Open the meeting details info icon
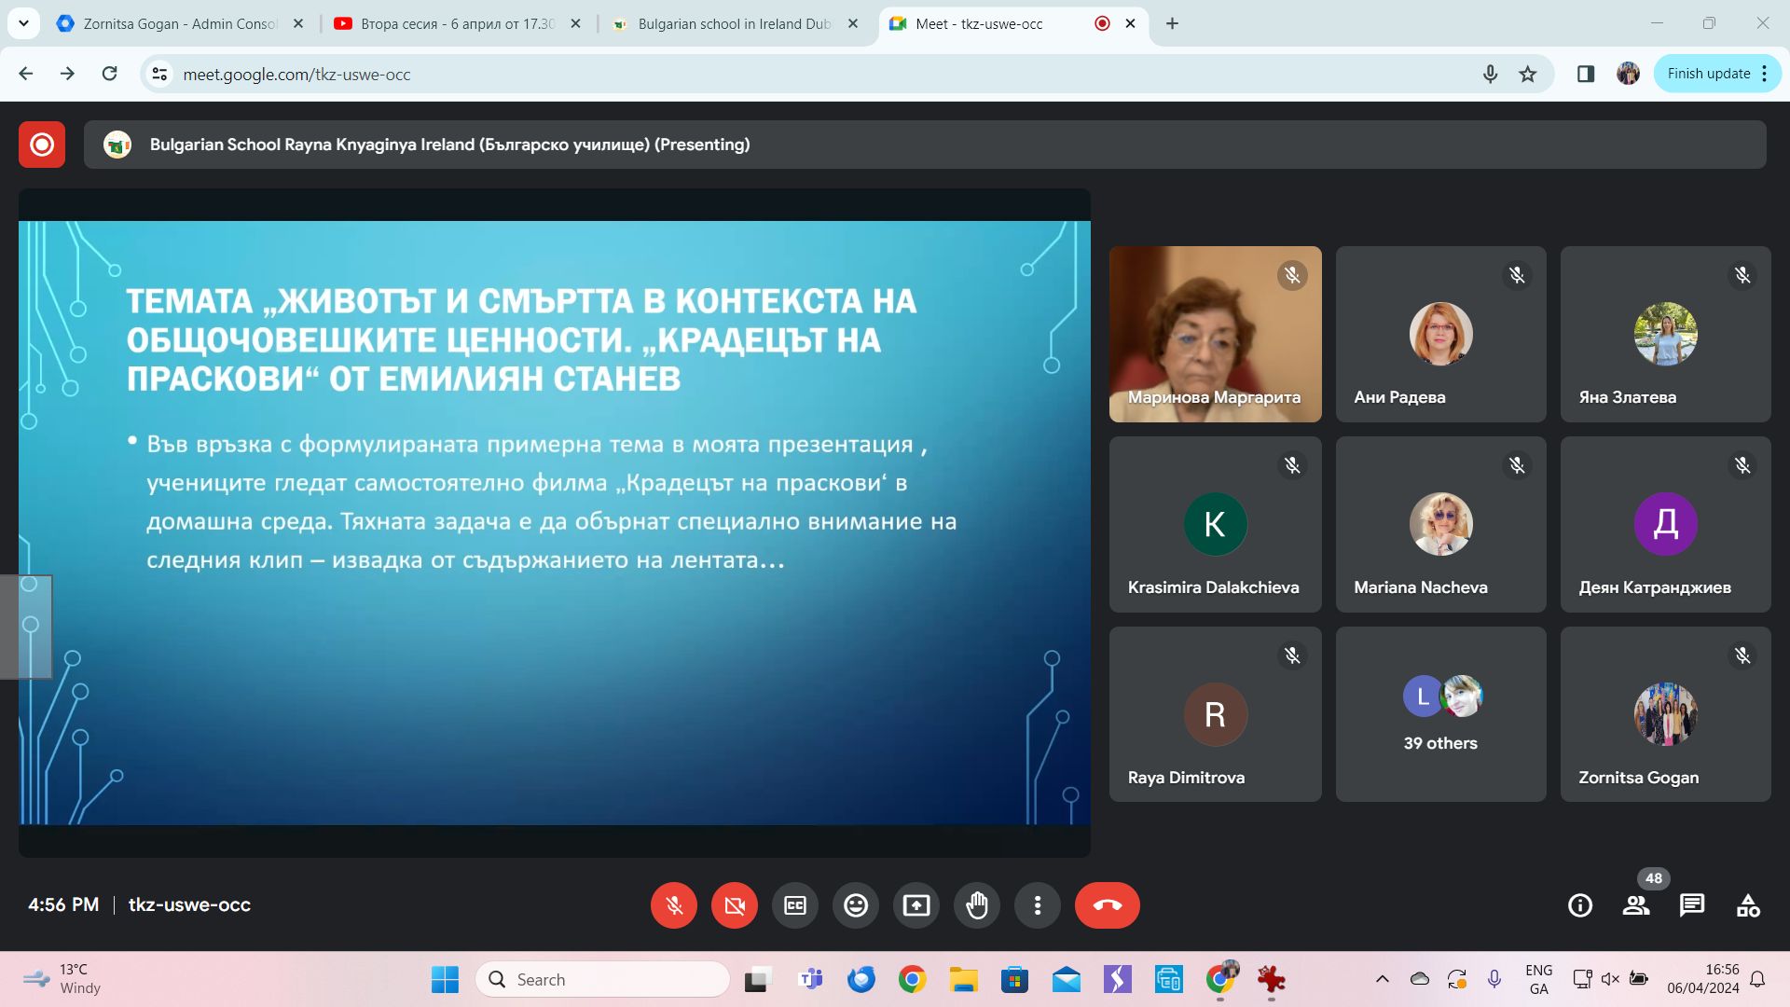 (x=1579, y=905)
